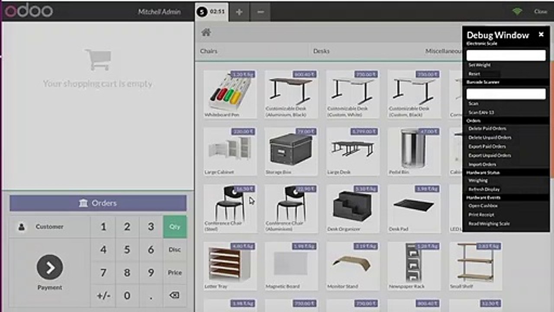This screenshot has height=312, width=554.
Task: Click Scan EAN-13 in Debug Window
Action: pos(481,112)
